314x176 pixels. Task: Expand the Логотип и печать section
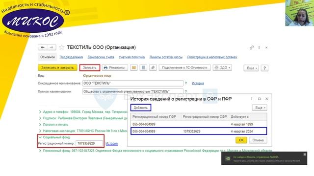40,125
